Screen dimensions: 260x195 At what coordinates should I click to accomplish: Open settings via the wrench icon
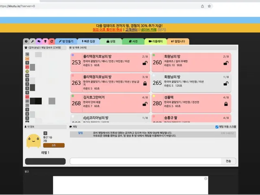point(32,41)
